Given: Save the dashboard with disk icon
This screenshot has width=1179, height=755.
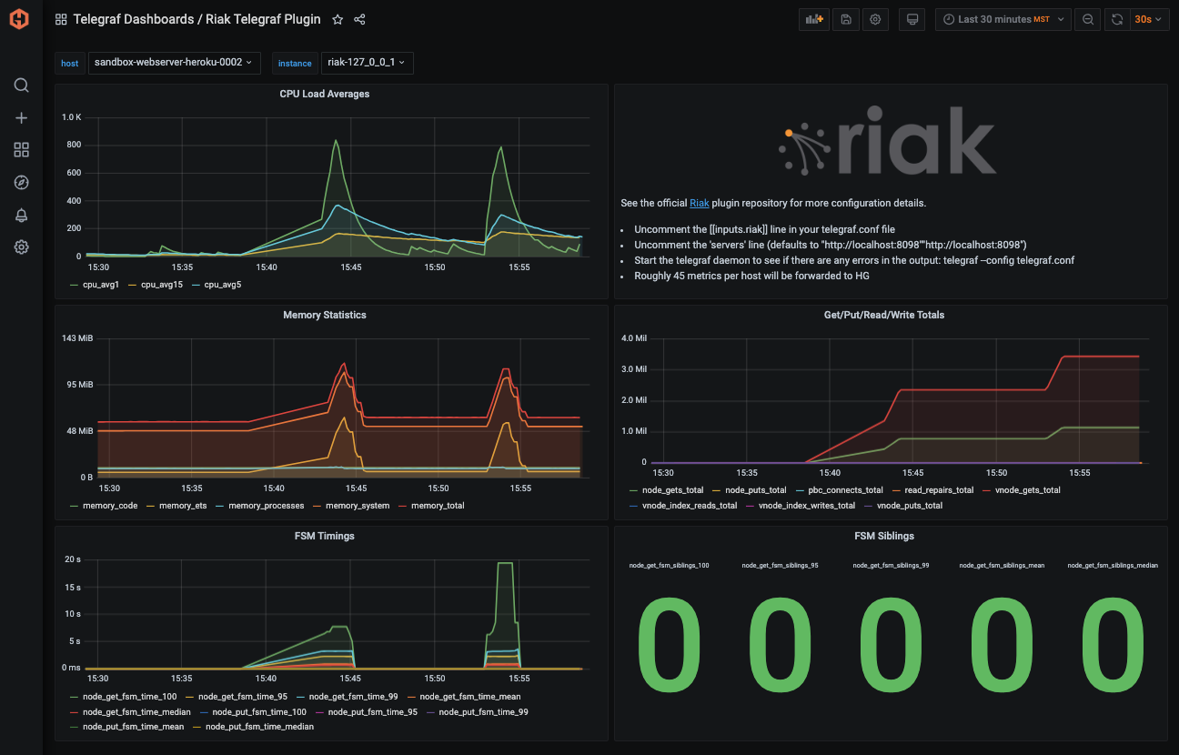Looking at the screenshot, I should click(x=845, y=19).
